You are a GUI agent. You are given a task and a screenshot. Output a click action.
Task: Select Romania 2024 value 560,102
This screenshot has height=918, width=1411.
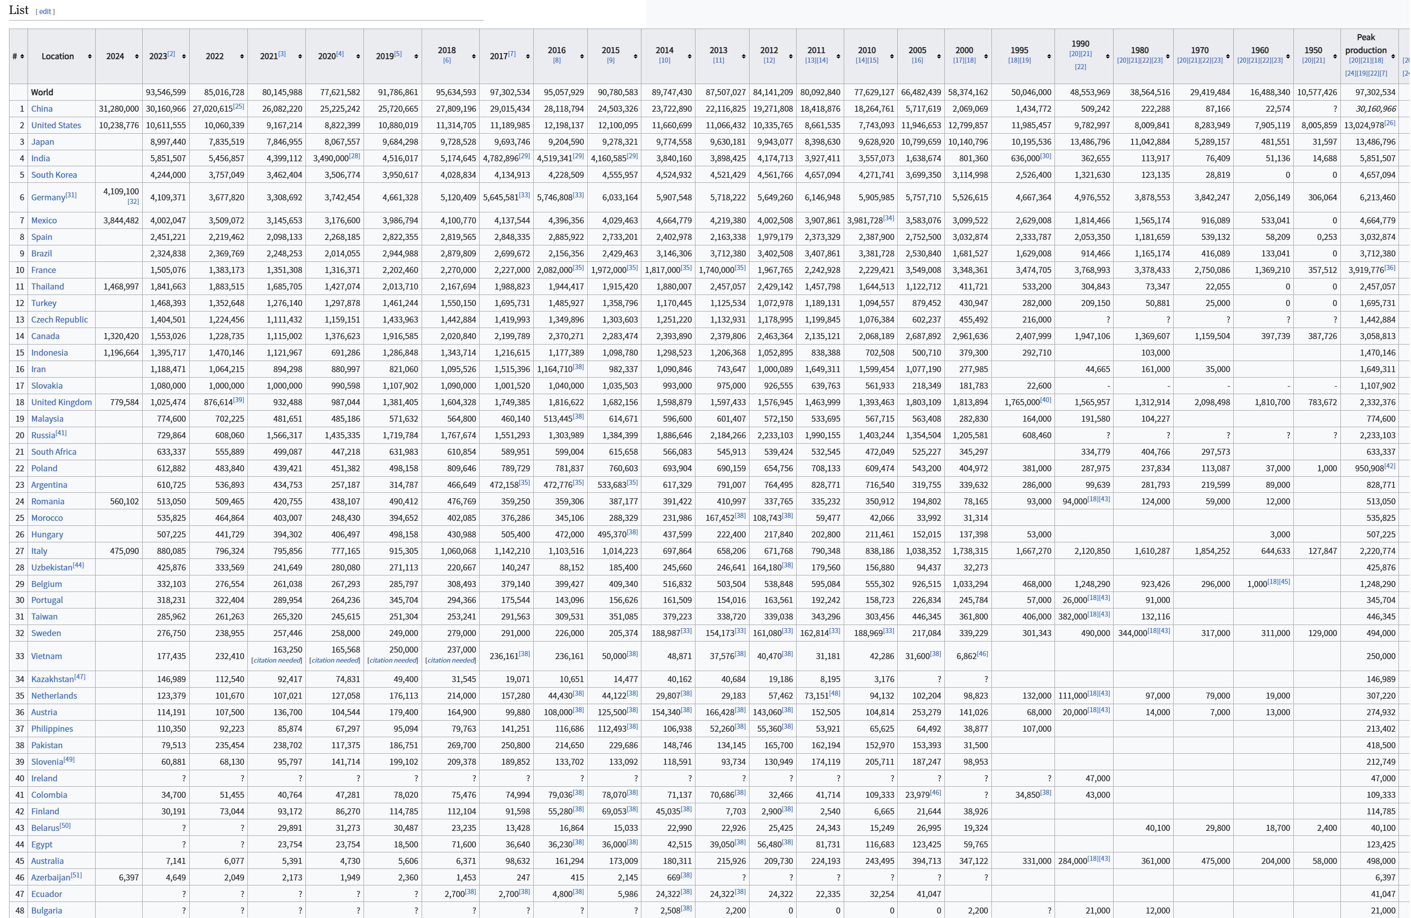(x=125, y=502)
